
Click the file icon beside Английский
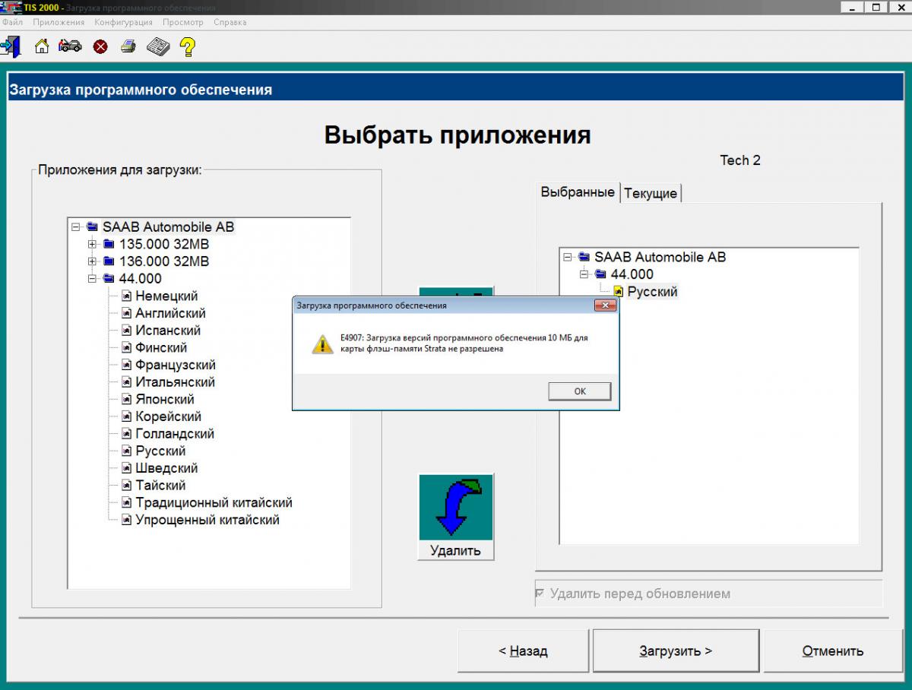[127, 313]
